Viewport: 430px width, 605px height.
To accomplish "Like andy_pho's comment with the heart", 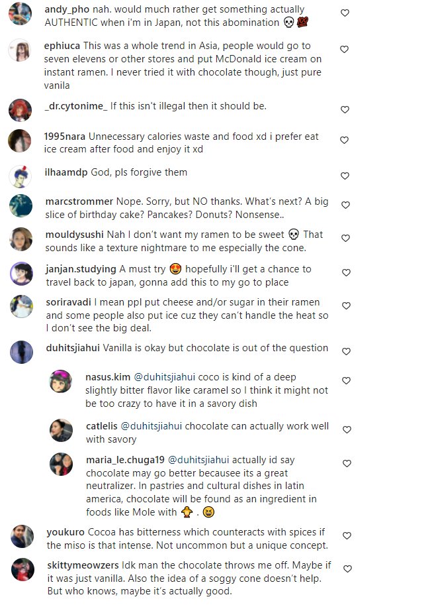I will click(345, 13).
